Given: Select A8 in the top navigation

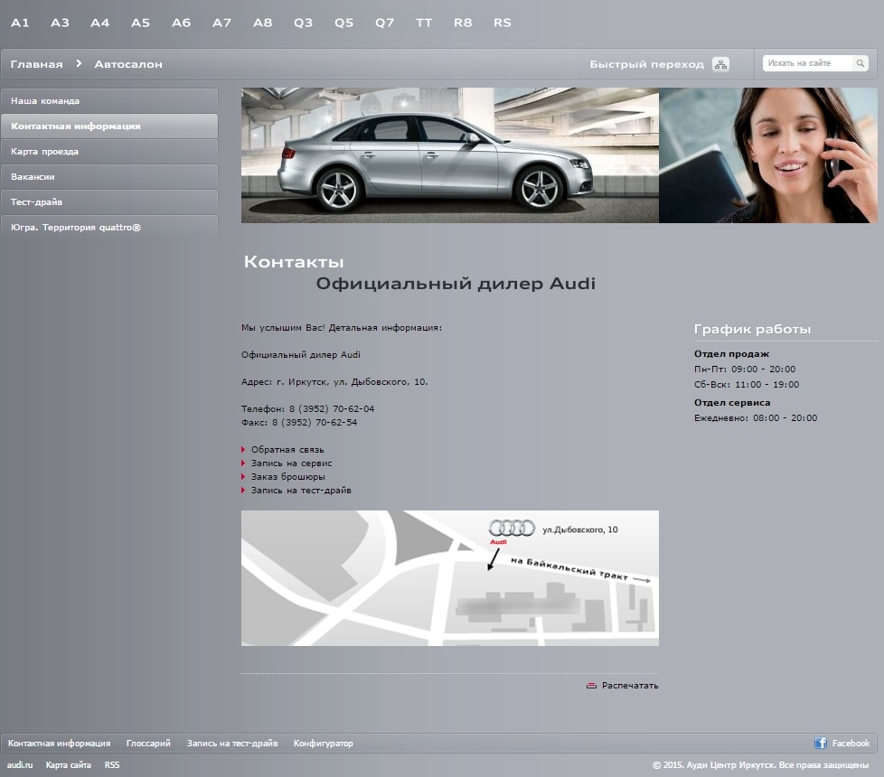Looking at the screenshot, I should coord(262,23).
